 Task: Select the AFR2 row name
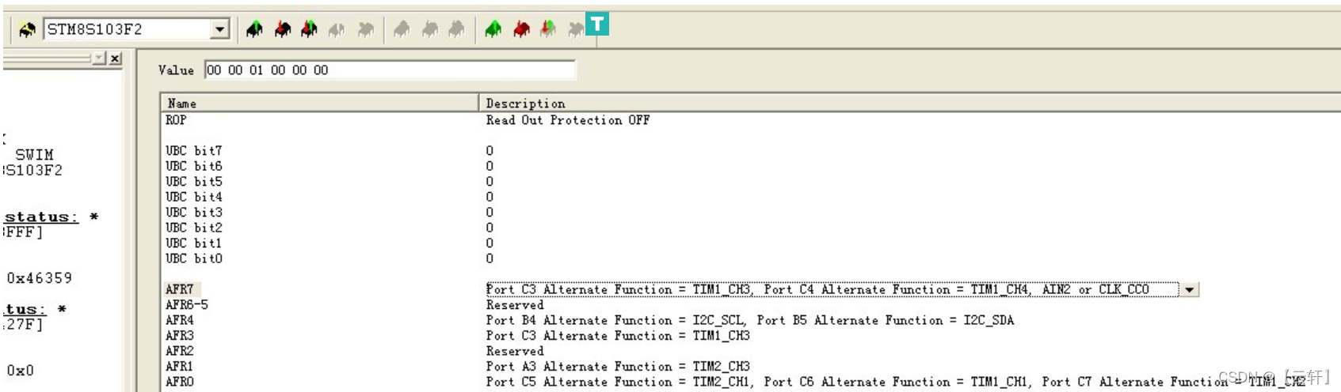click(x=180, y=351)
